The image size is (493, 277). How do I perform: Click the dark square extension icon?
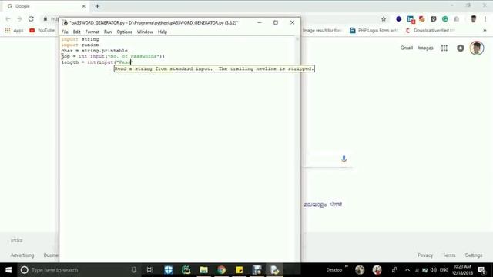[x=434, y=19]
